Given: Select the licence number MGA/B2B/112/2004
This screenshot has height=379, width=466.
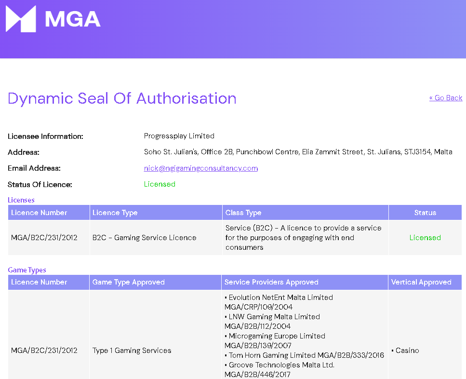Looking at the screenshot, I should (x=258, y=326).
